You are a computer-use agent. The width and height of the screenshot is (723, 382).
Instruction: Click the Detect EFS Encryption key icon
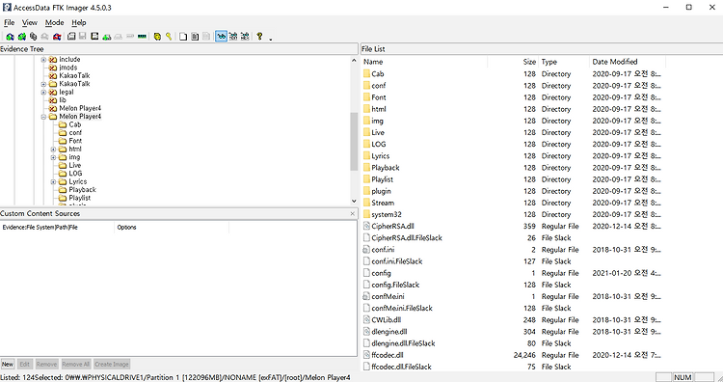tap(169, 37)
